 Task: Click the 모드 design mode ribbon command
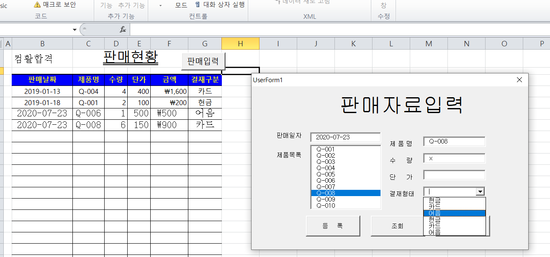pos(181,5)
